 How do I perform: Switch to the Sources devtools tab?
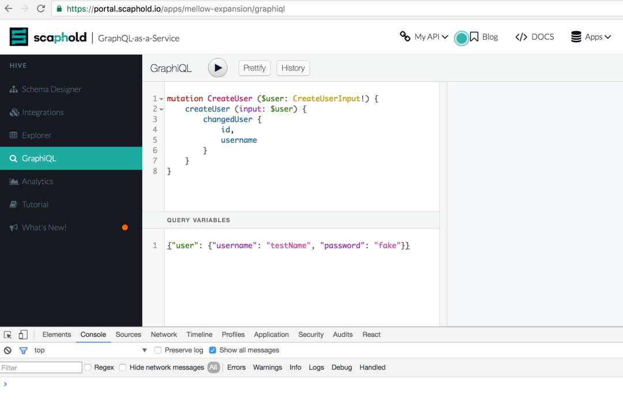pos(128,334)
